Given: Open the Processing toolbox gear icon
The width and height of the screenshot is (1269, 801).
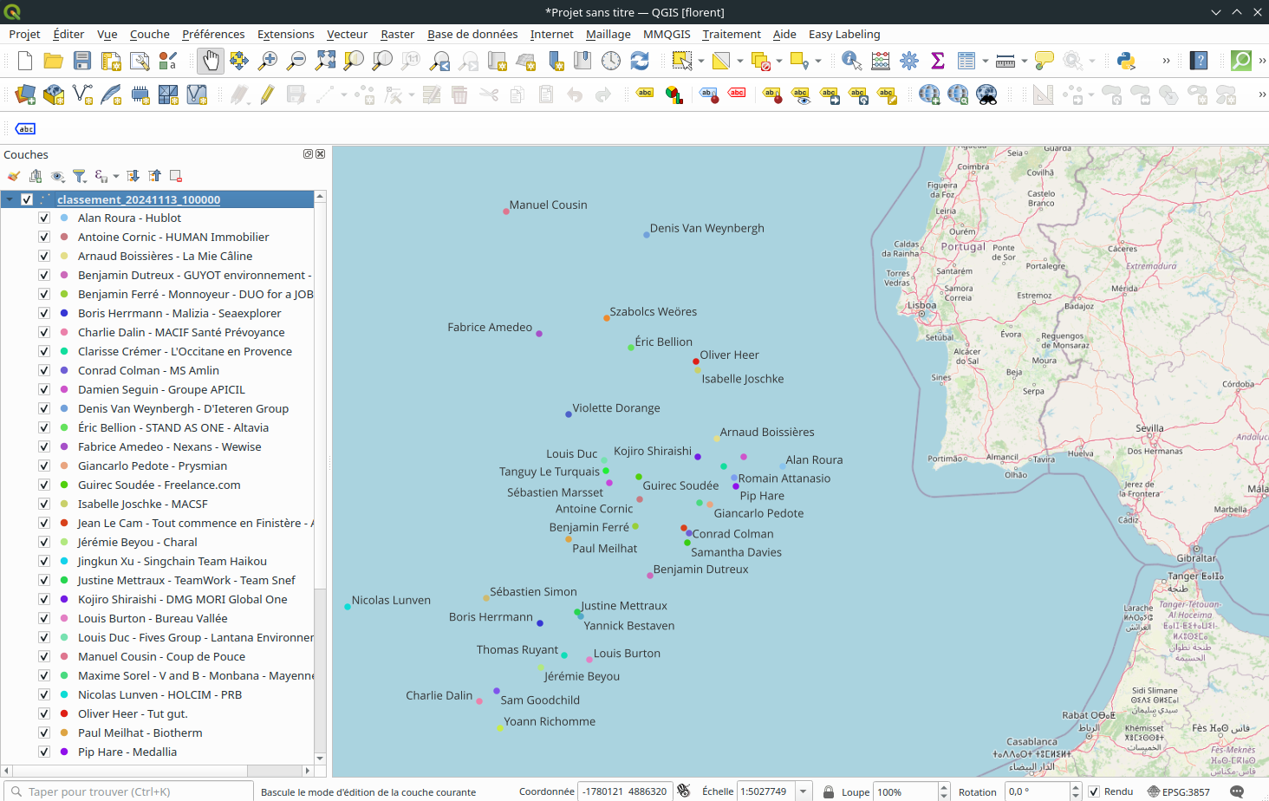Looking at the screenshot, I should coord(909,61).
